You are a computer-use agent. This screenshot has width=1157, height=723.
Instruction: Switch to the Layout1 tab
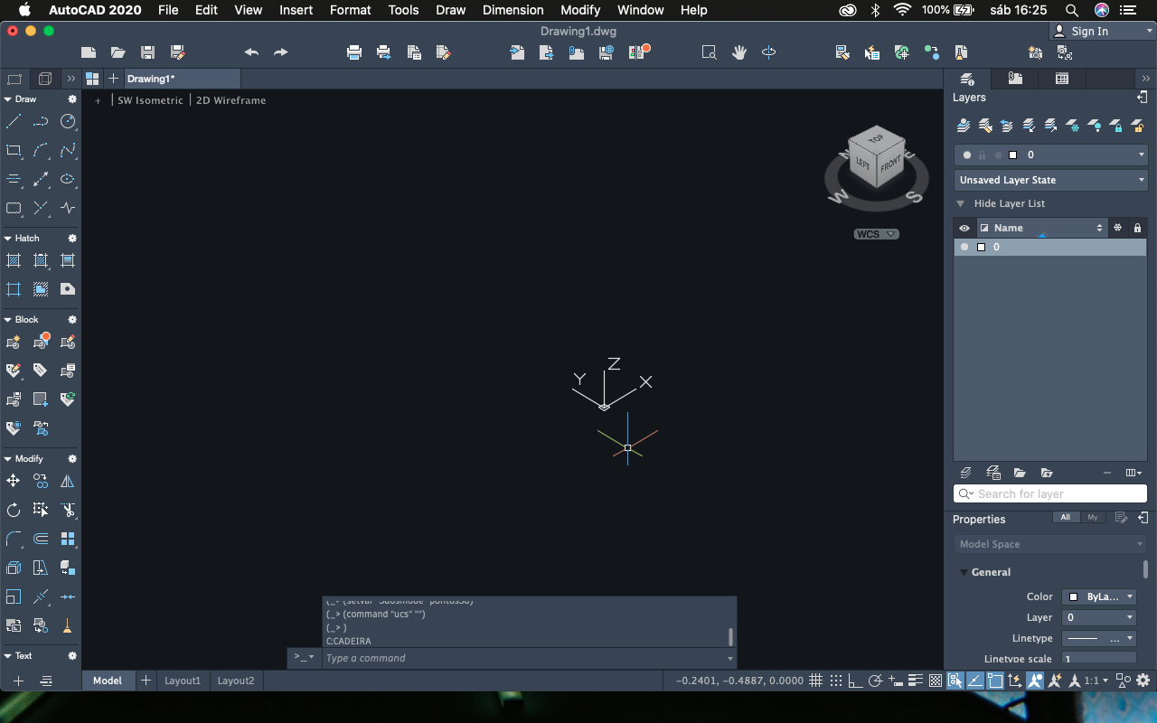[x=183, y=681]
